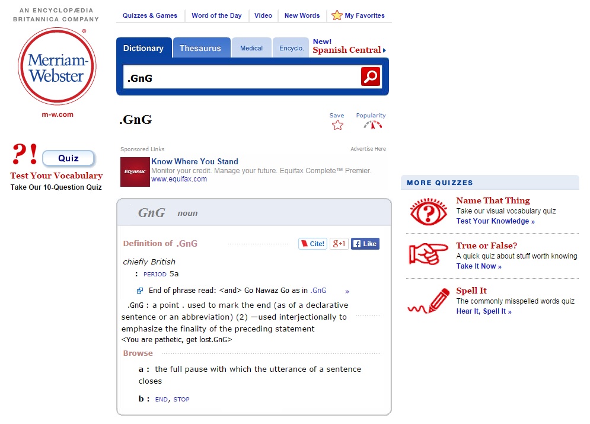The height and width of the screenshot is (424, 590).
Task: Click the Cite! button
Action: click(312, 244)
